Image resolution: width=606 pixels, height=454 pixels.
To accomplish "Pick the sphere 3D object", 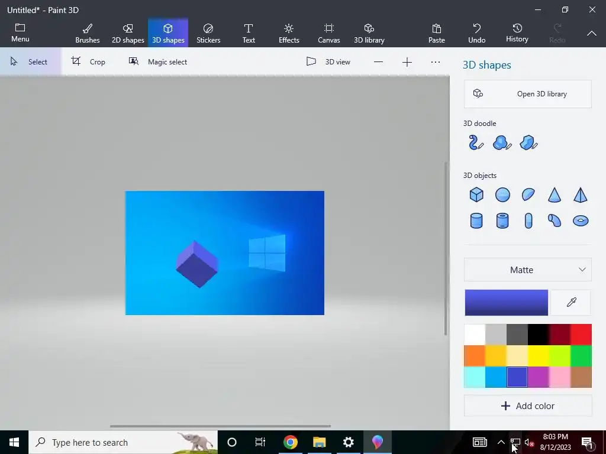I will pyautogui.click(x=502, y=194).
